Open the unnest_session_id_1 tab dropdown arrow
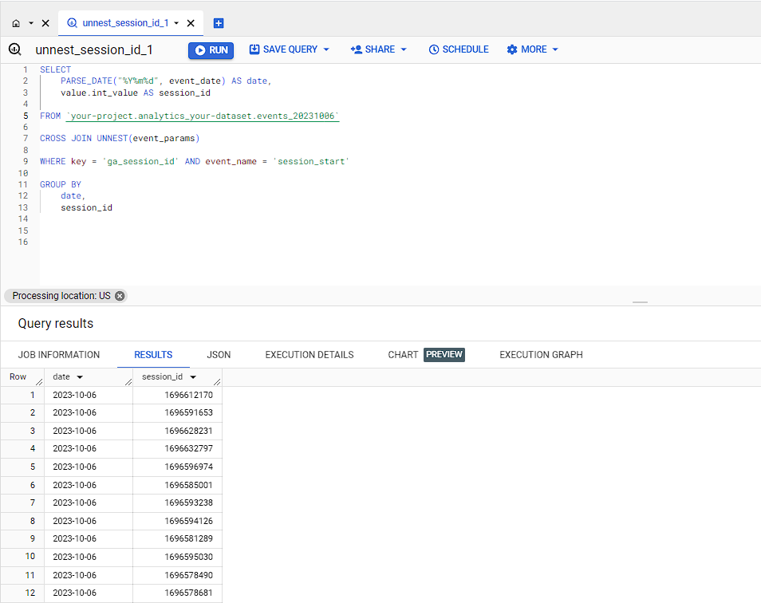Screen dimensions: 761x603 [176, 23]
